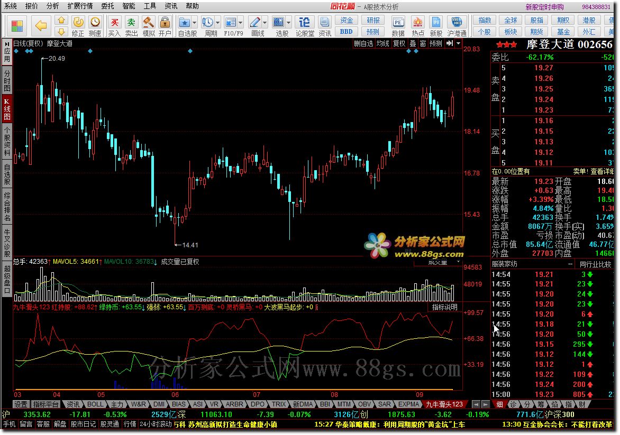The image size is (620, 435).
Task: Expand the 周期 dropdown arrow
Action: (x=217, y=23)
